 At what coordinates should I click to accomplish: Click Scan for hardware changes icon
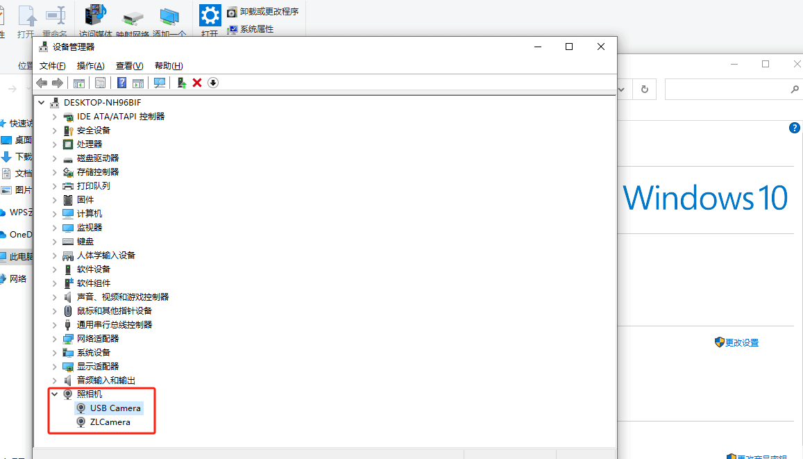(160, 83)
